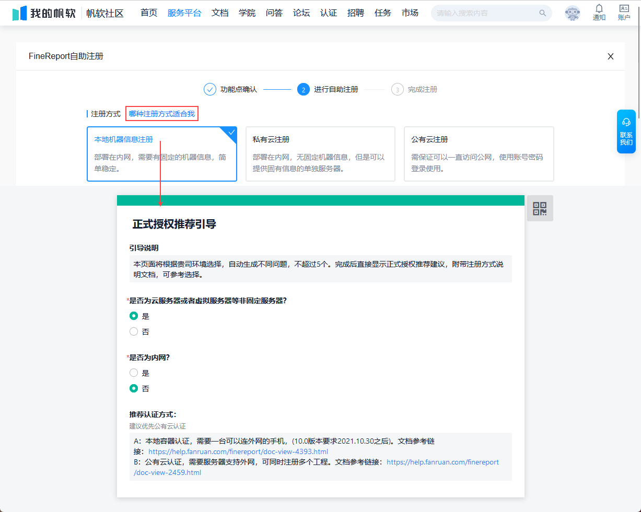
Task: Go to 首页 in navigation
Action: click(149, 13)
